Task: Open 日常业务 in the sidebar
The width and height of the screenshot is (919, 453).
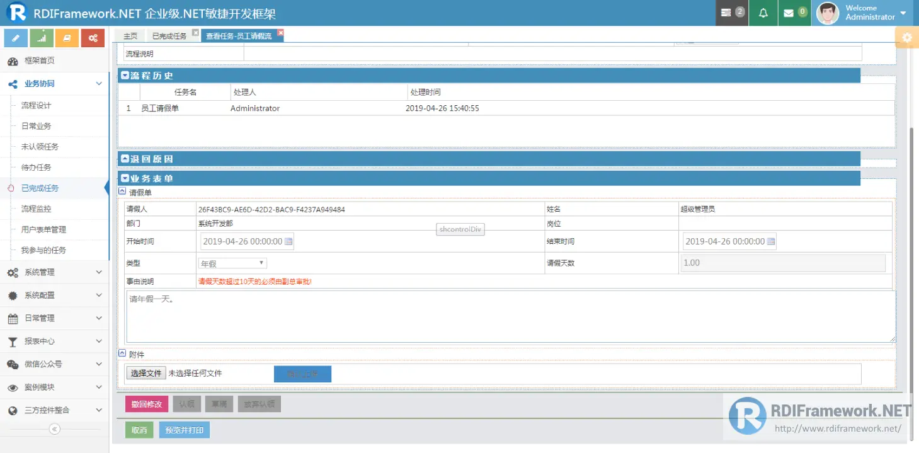Action: point(37,127)
